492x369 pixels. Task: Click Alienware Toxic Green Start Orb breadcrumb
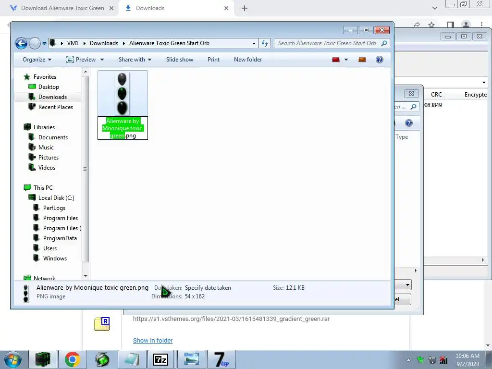[169, 43]
